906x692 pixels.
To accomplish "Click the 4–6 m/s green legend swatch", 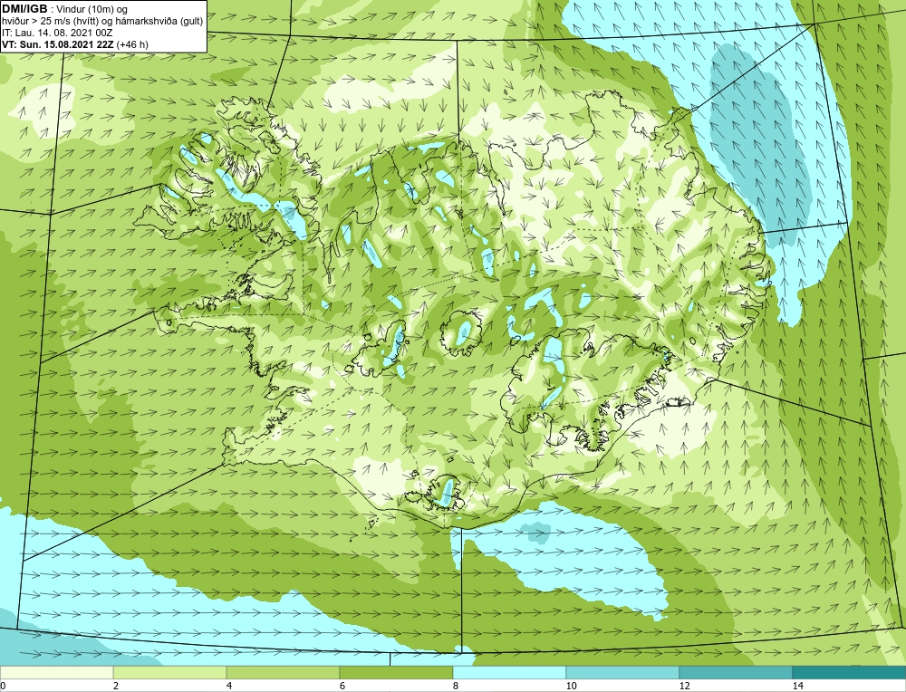I will click(x=283, y=672).
